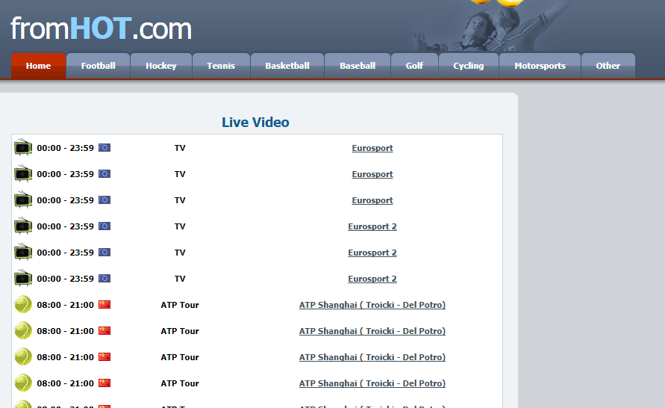Open the Other tab
Screen dimensions: 665x408
pos(608,66)
